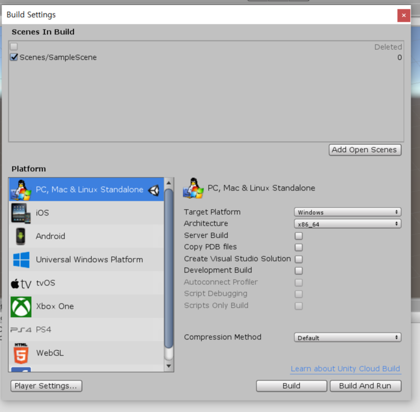Click the Apple tv tvOS icon
The width and height of the screenshot is (420, 412).
(x=21, y=283)
